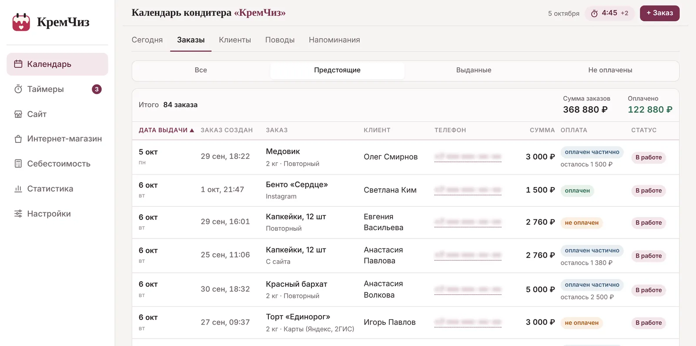
Task: Click creation time 1 окт, 21:47
Action: click(222, 190)
